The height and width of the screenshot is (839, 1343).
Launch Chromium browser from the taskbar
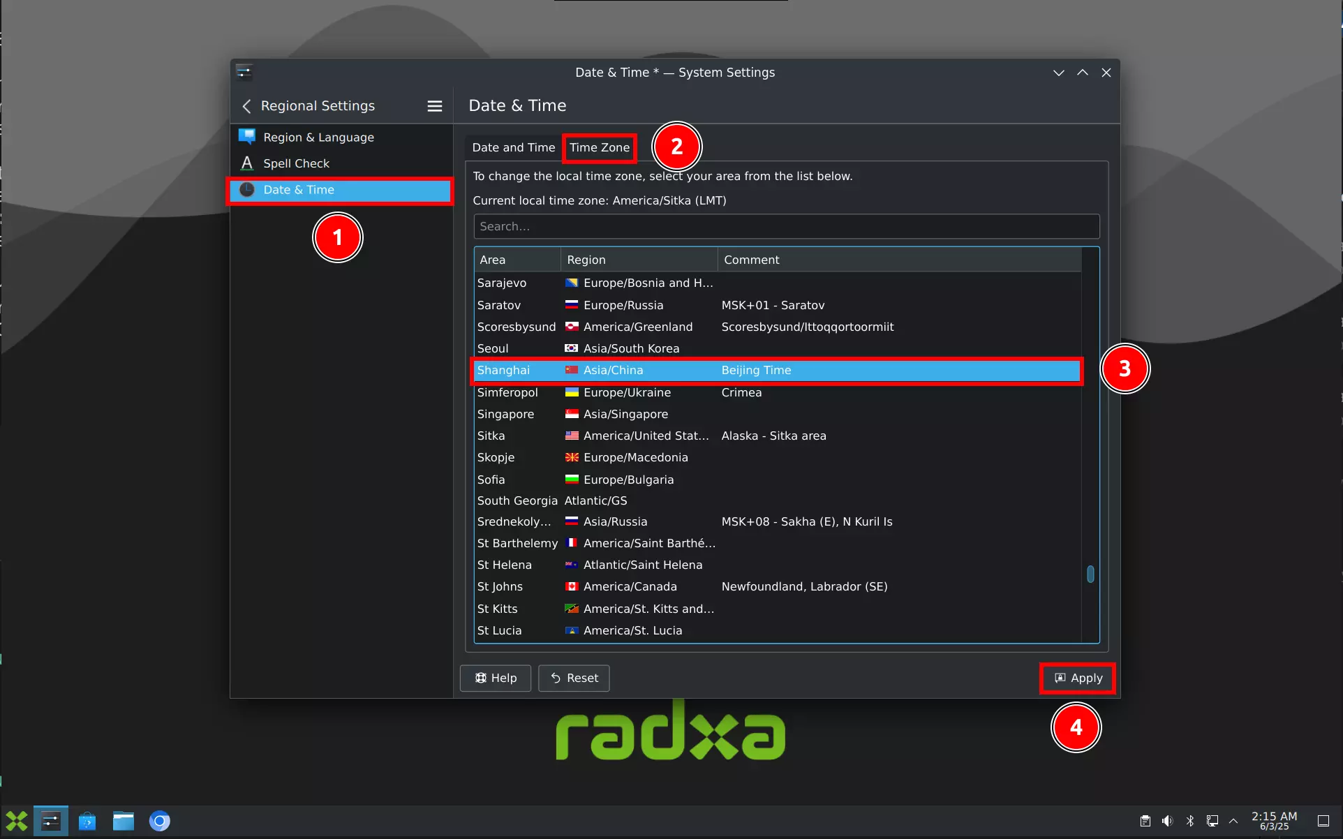[160, 821]
